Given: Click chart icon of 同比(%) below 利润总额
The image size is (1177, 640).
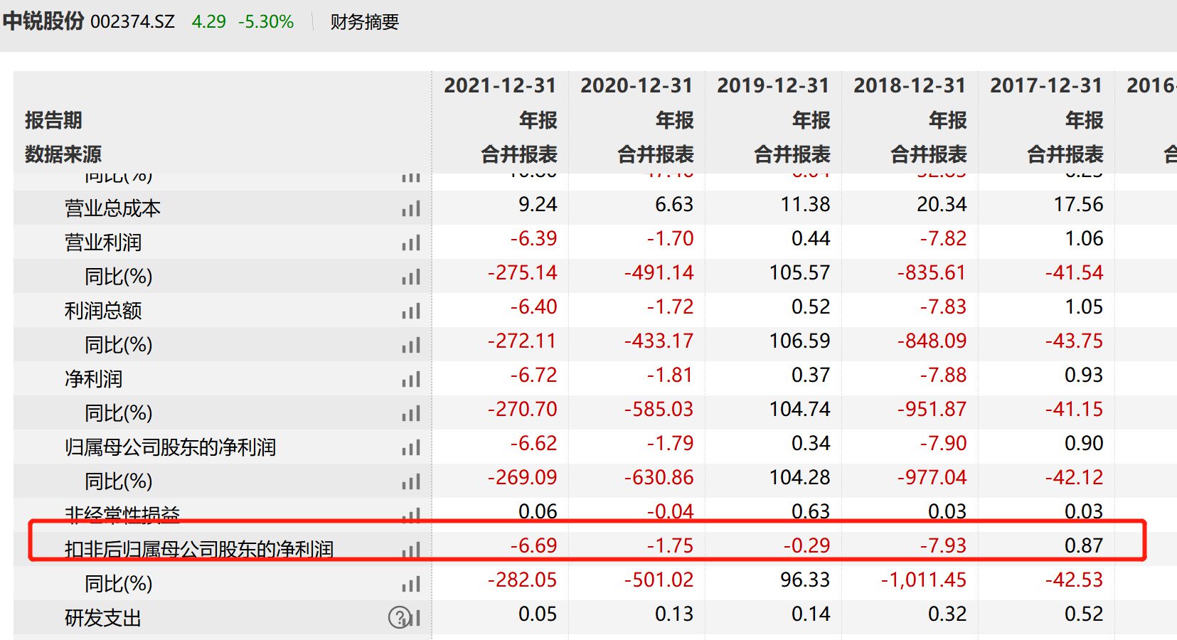Looking at the screenshot, I should click(411, 346).
